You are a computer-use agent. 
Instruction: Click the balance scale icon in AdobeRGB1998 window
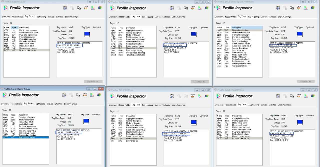[x=298, y=96]
